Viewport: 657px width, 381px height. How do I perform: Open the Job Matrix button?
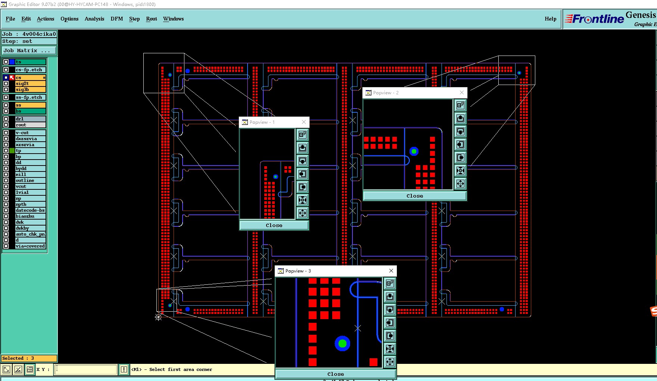tap(29, 50)
